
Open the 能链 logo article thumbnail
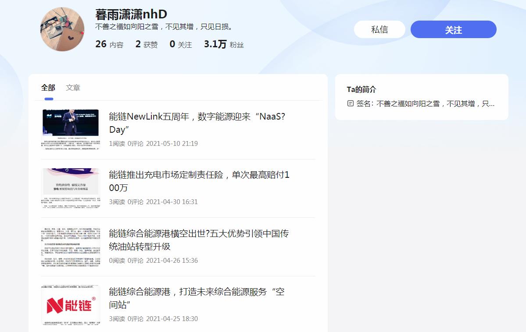pos(71,305)
